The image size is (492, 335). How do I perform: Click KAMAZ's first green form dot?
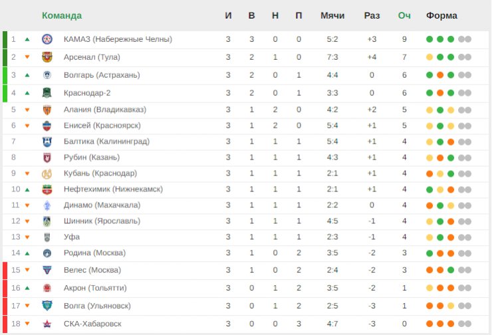(430, 39)
